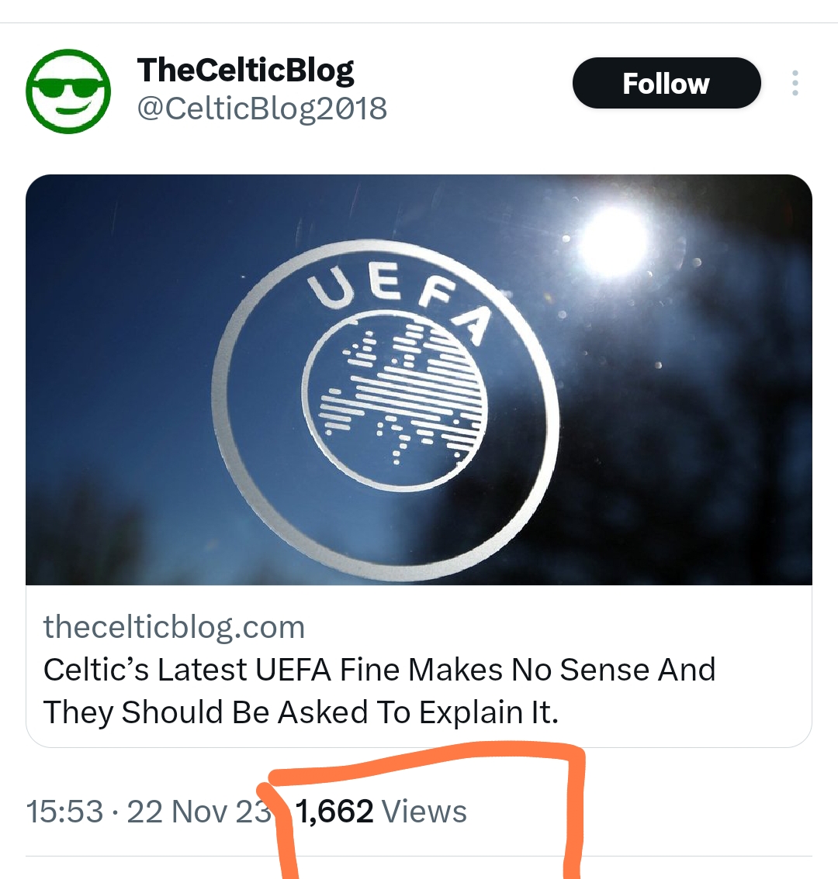The image size is (838, 879).
Task: Open TheCelticBlog display name profile
Action: pyautogui.click(x=245, y=71)
